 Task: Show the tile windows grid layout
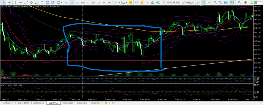pos(227,2)
